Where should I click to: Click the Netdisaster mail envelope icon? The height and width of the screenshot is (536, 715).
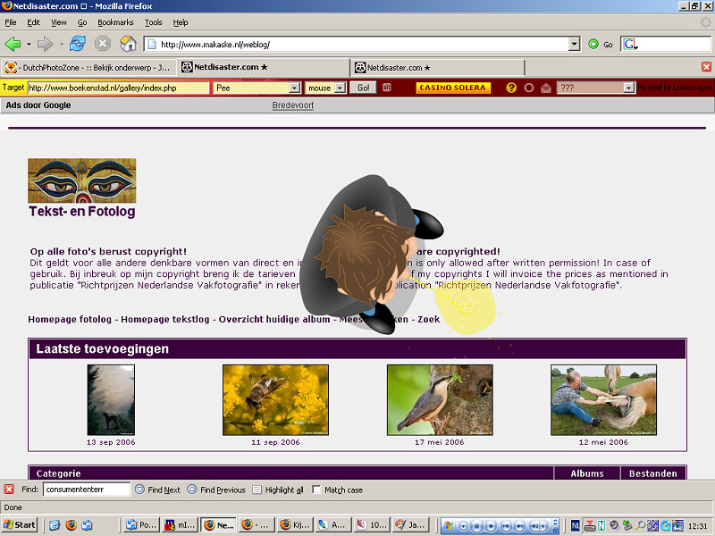point(545,88)
